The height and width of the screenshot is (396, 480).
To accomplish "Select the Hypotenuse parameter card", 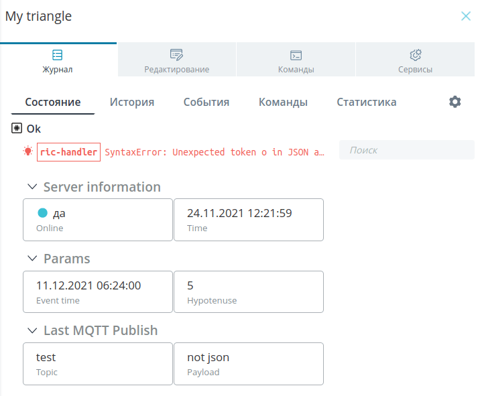I will pyautogui.click(x=249, y=292).
